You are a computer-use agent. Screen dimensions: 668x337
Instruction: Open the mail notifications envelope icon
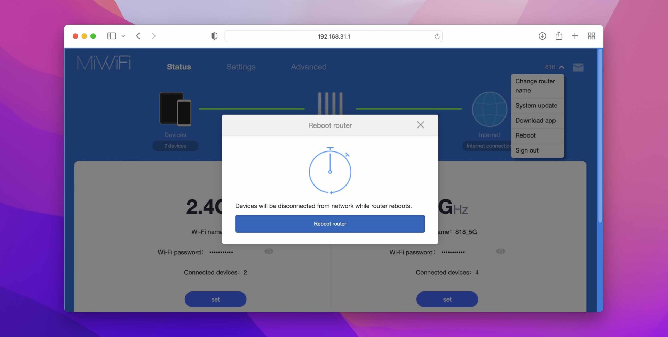578,67
